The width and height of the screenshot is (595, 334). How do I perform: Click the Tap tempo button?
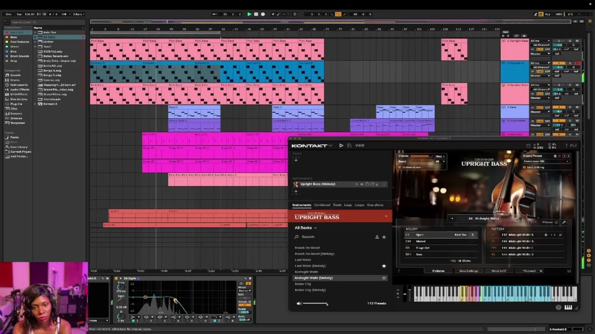[19, 14]
